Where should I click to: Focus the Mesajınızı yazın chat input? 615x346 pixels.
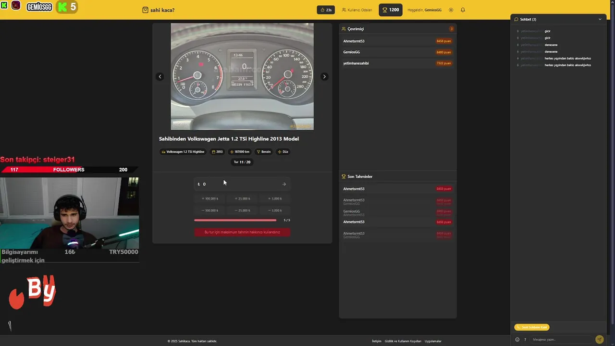click(561, 340)
